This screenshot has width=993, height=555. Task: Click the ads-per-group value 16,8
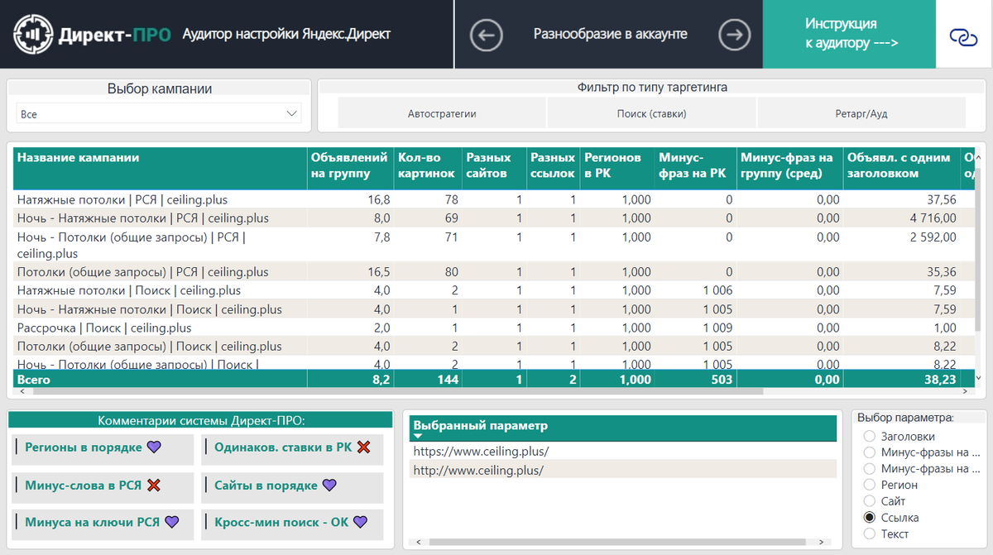coord(380,199)
